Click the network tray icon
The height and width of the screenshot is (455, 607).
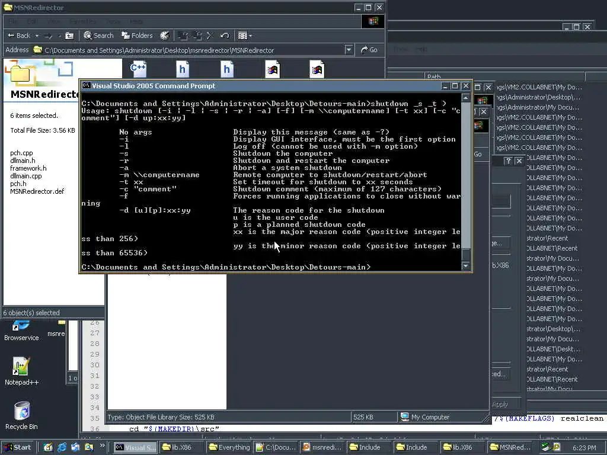click(x=545, y=447)
